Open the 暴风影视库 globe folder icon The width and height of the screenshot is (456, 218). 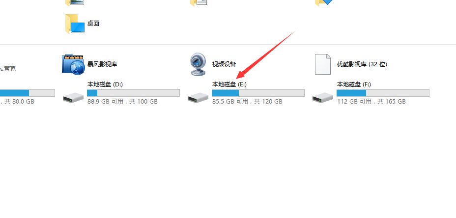point(73,64)
